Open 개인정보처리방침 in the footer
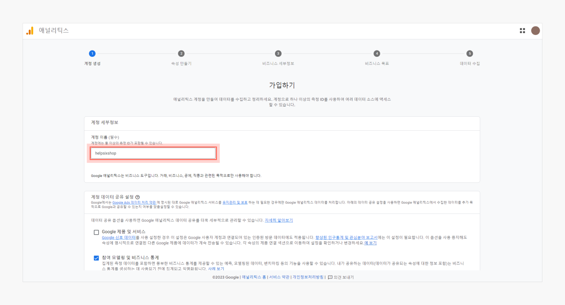The image size is (565, 305). click(x=308, y=277)
